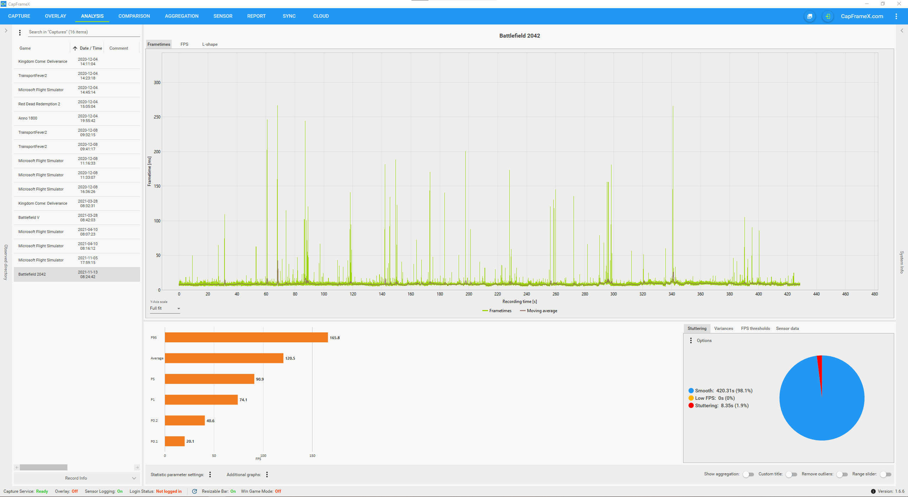The height and width of the screenshot is (497, 908).
Task: Open the Statistic parameter settings menu
Action: (210, 474)
